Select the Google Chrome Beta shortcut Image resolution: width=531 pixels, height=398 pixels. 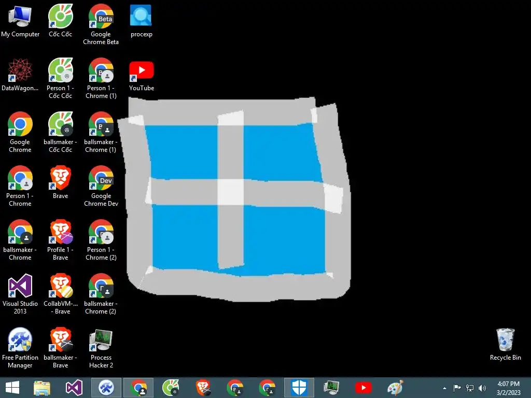click(101, 24)
